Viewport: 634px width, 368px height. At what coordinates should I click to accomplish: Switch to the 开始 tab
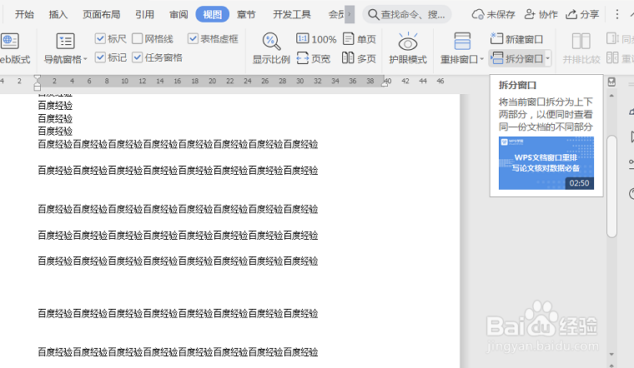[24, 14]
